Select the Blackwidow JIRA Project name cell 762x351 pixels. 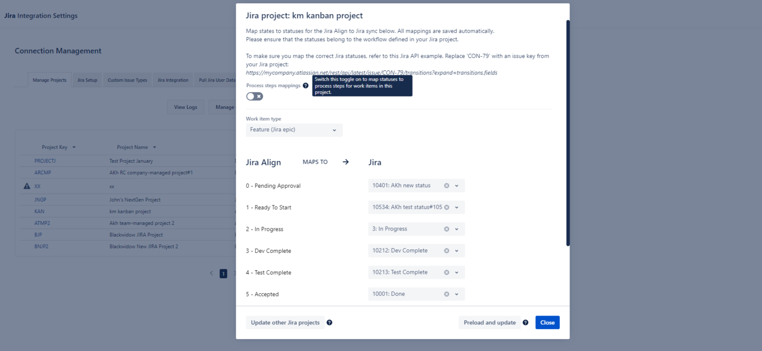click(136, 235)
